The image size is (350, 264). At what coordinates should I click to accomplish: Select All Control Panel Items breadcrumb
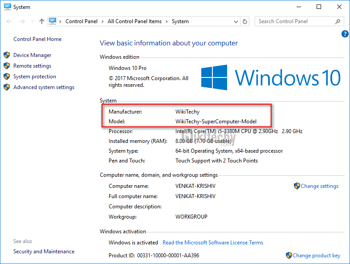[135, 21]
